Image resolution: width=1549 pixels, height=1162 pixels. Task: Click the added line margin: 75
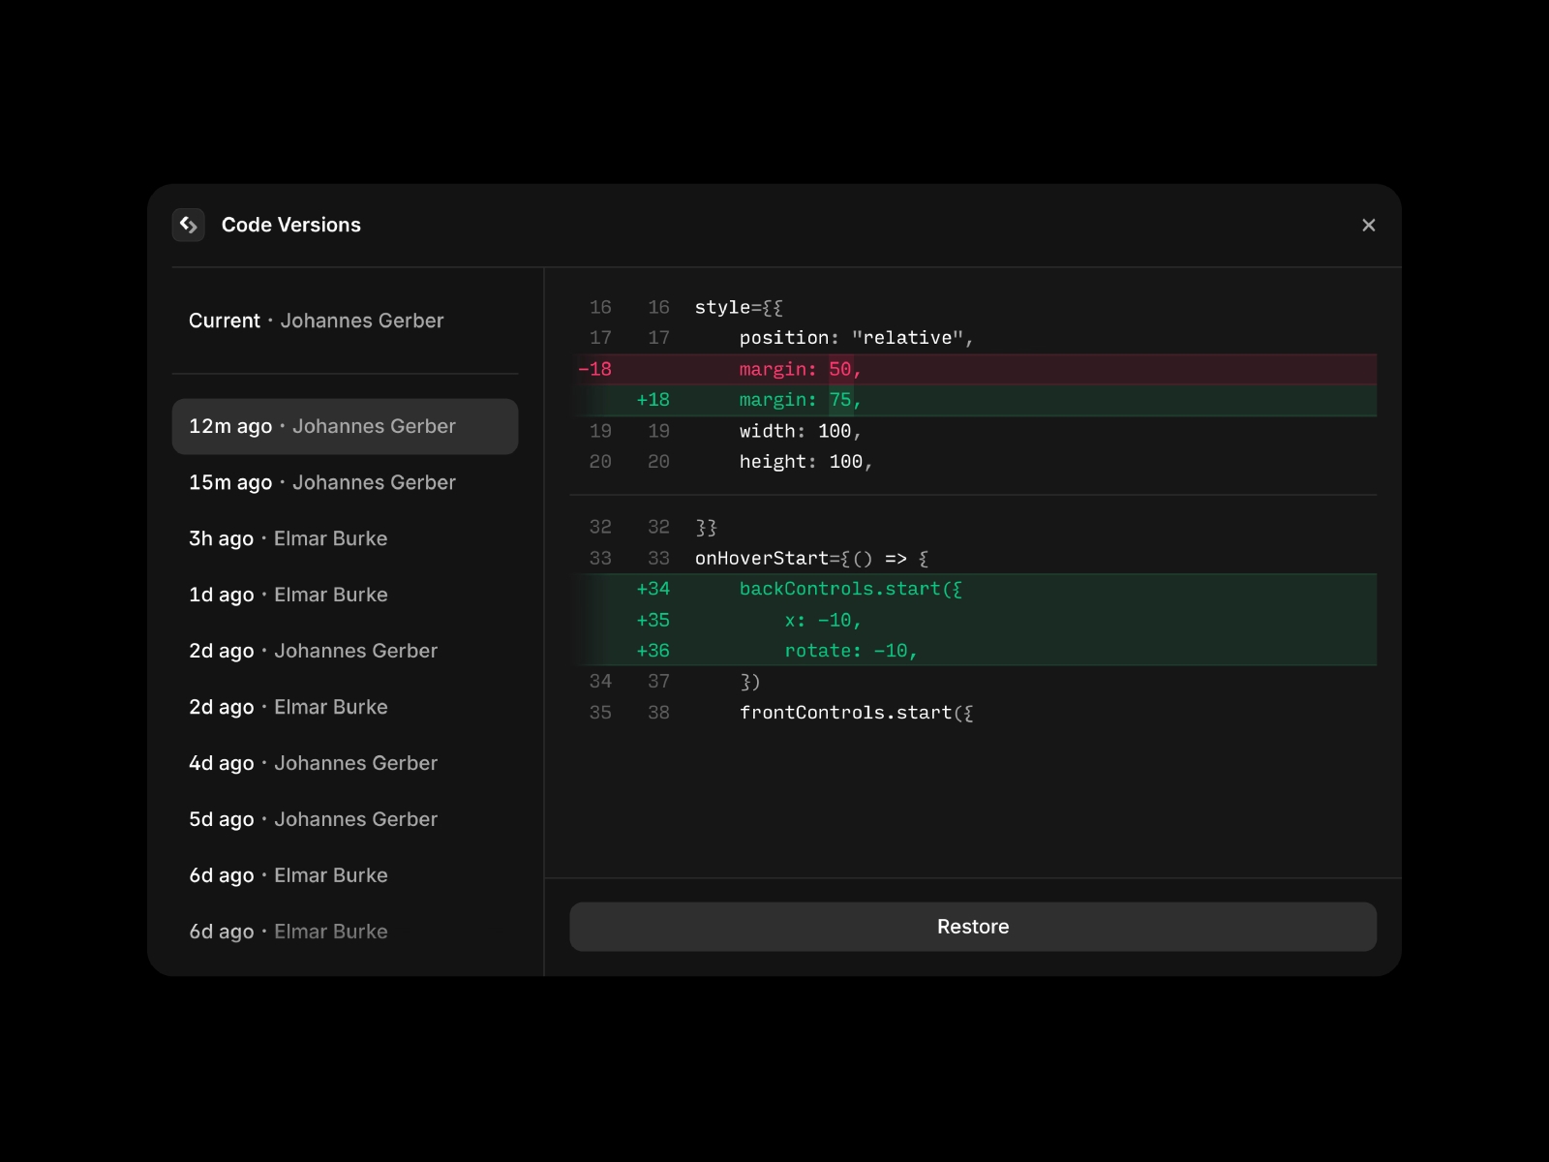[x=973, y=400]
